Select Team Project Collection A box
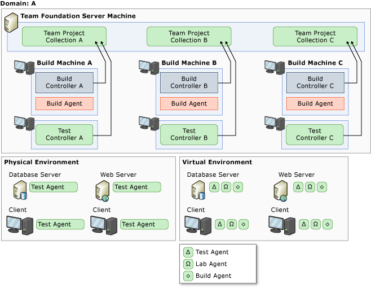 pos(64,37)
